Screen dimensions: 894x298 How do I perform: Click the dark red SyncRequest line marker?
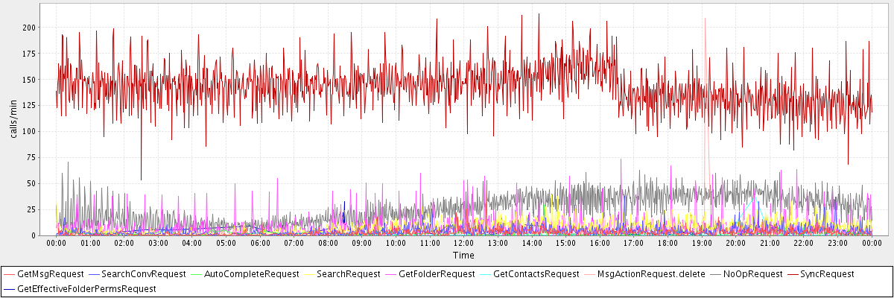tap(791, 274)
